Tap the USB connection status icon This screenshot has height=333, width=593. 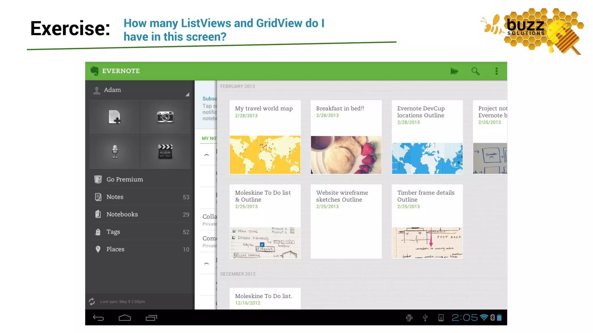(x=425, y=318)
